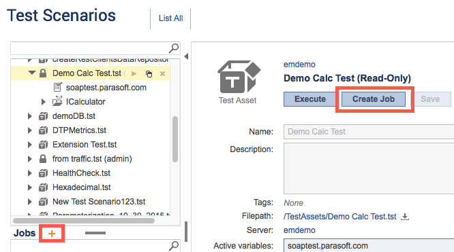Open the List All tab
454x252 pixels.
pyautogui.click(x=171, y=18)
